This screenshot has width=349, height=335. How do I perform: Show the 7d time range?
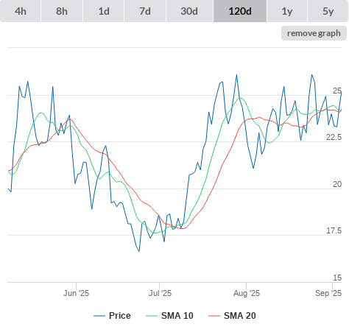tap(145, 11)
